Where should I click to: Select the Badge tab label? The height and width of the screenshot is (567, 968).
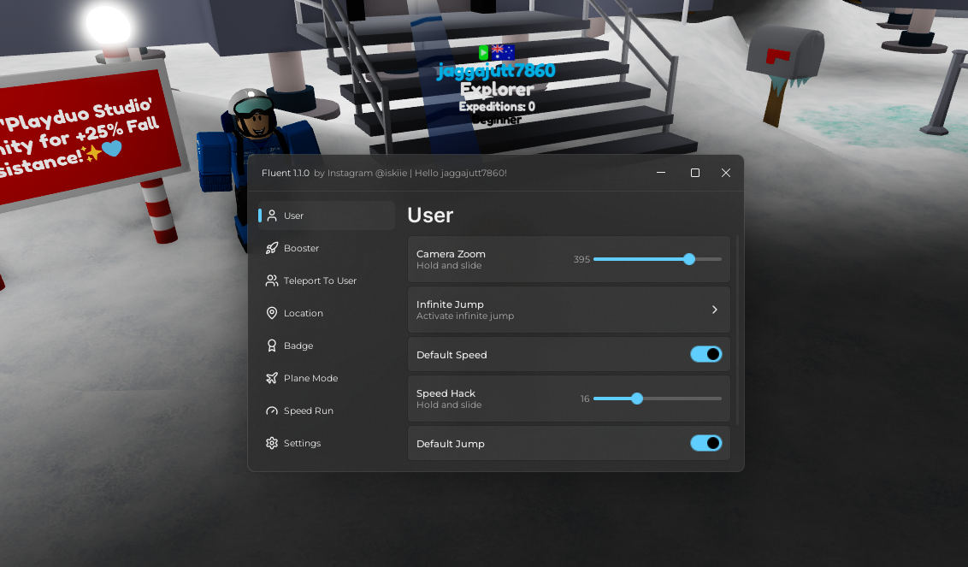(298, 346)
